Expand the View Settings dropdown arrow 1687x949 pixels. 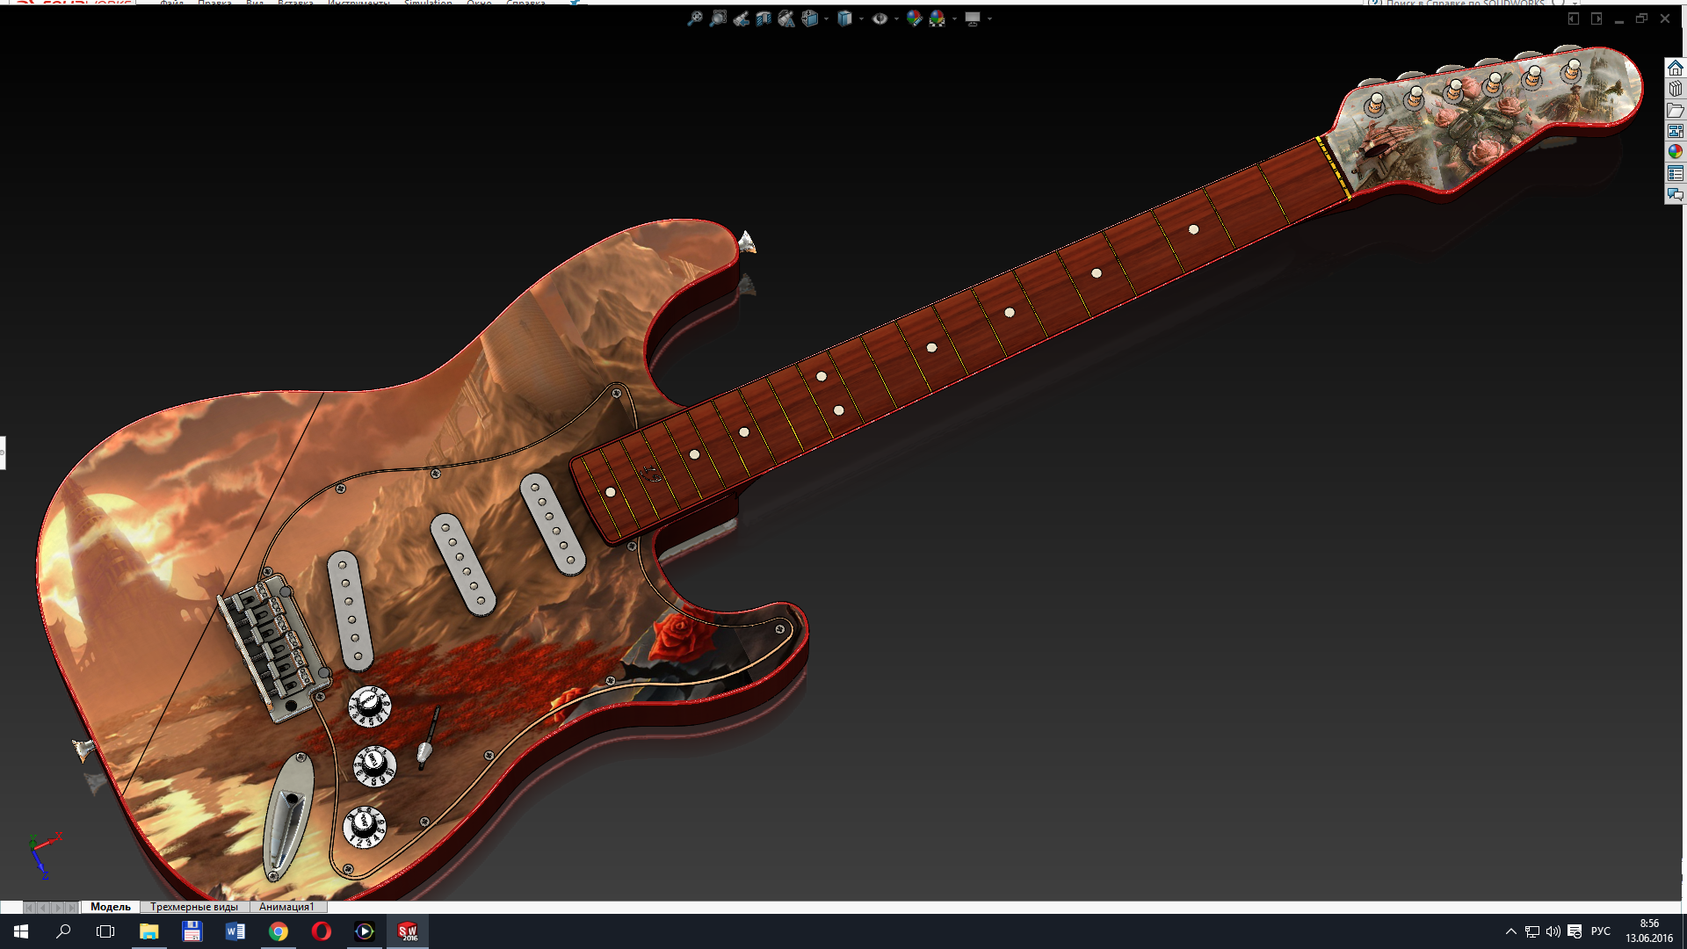pyautogui.click(x=989, y=18)
